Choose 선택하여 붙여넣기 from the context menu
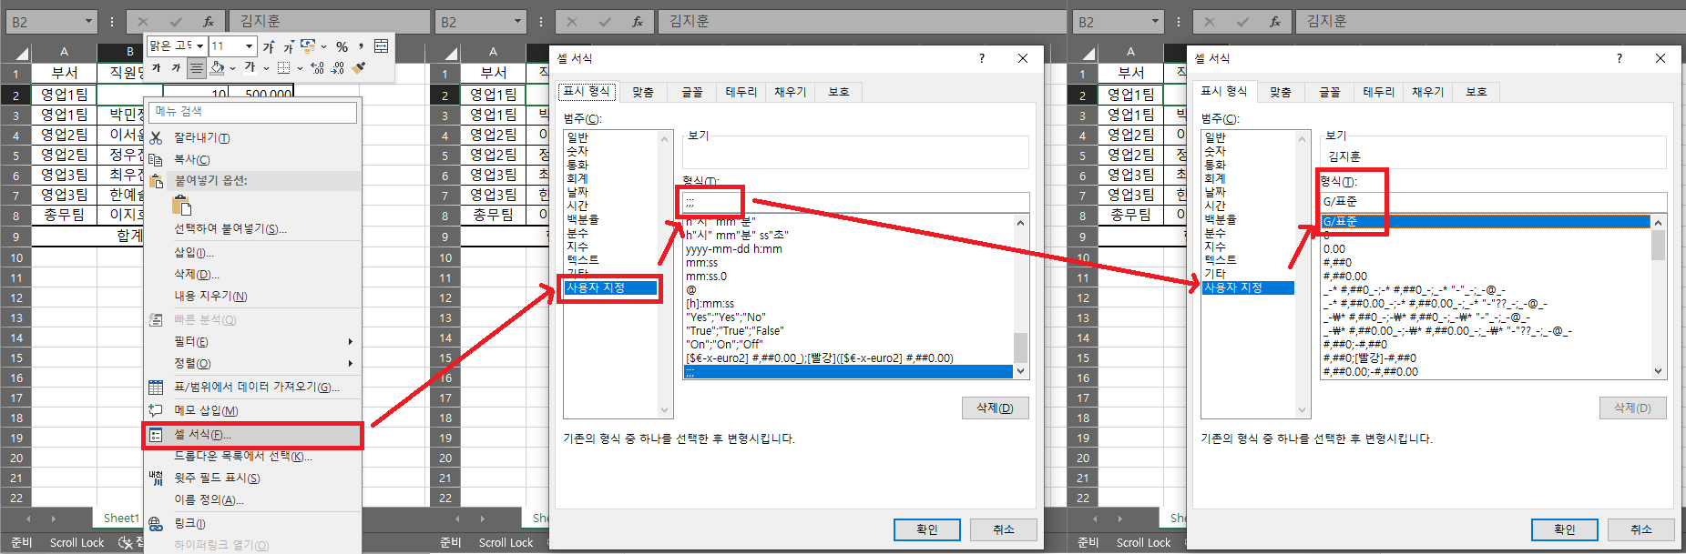 253,229
